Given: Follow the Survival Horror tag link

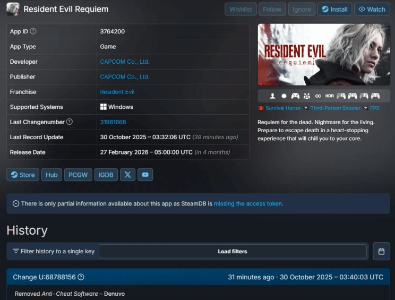Looking at the screenshot, I should (x=282, y=108).
